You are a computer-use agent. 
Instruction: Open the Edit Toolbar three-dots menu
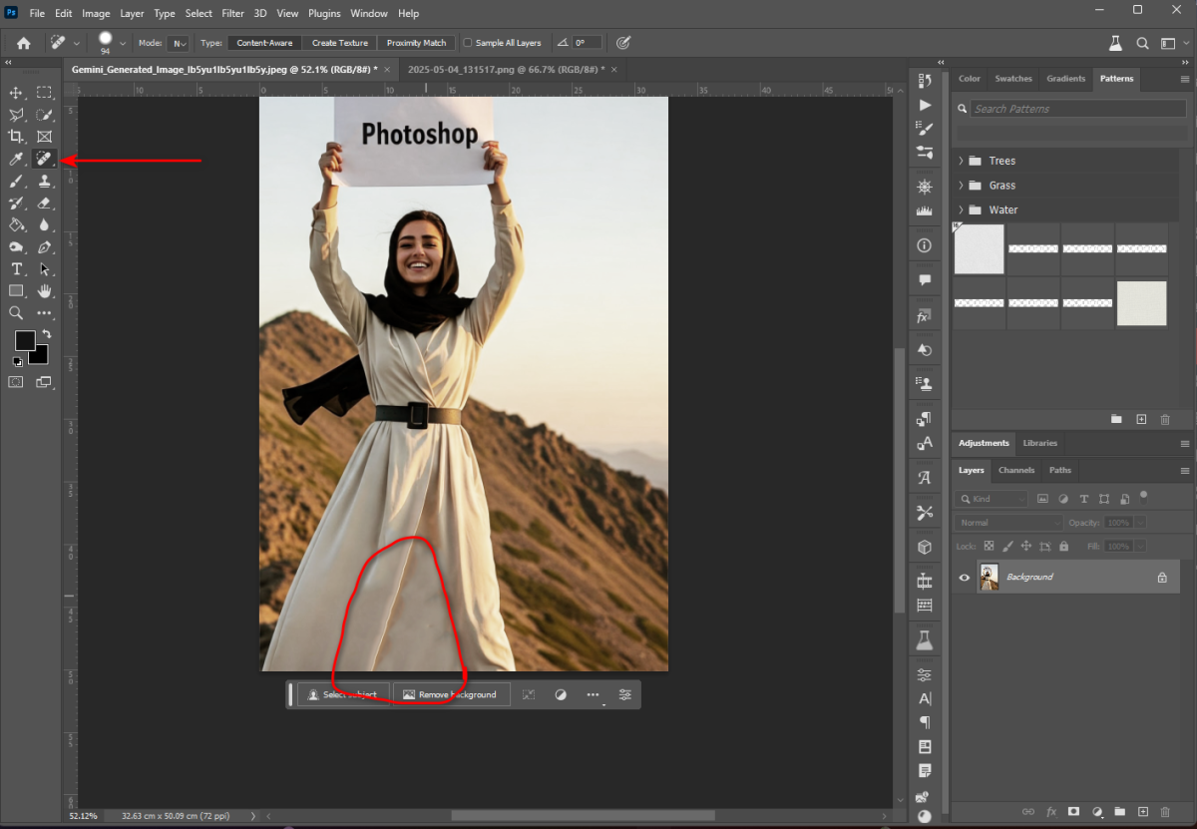pos(45,313)
